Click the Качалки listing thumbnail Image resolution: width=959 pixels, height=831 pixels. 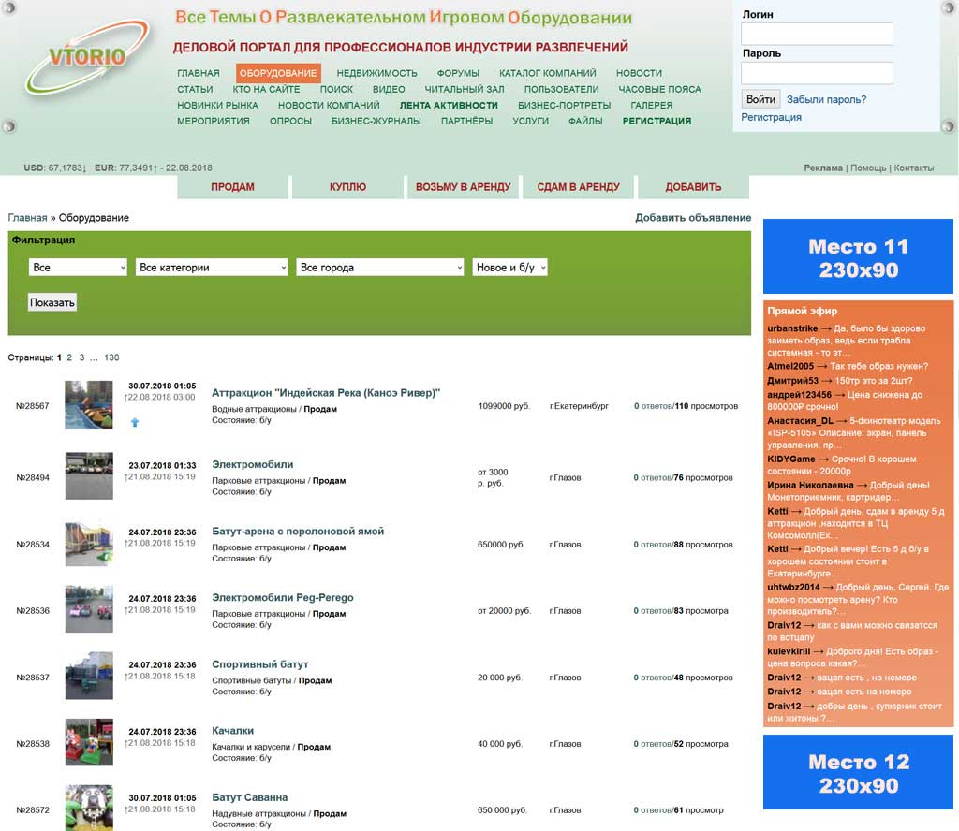pyautogui.click(x=89, y=742)
